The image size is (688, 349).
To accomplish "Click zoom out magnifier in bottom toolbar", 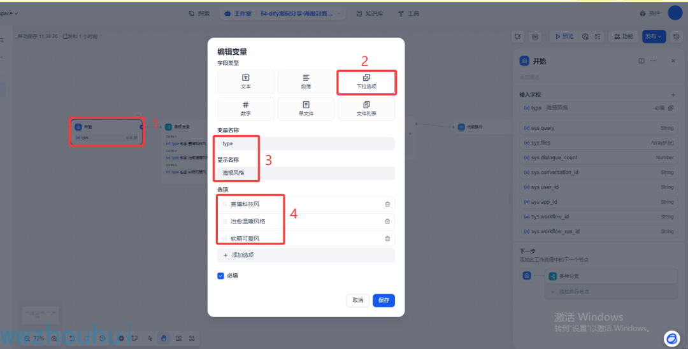I will tap(27, 338).
